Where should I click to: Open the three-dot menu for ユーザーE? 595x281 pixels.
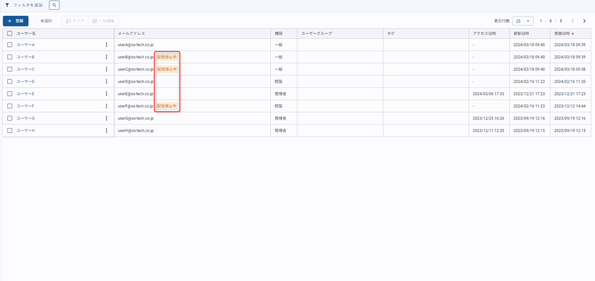click(107, 93)
